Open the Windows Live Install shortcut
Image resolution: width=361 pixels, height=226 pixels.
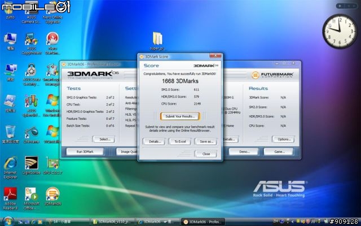coord(52,105)
